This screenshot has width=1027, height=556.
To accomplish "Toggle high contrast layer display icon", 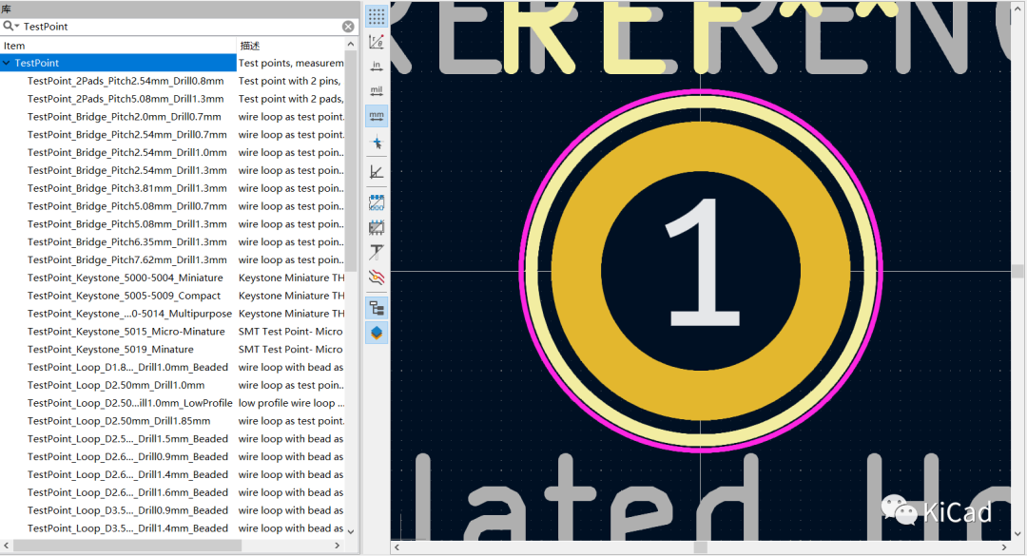I will point(377,277).
